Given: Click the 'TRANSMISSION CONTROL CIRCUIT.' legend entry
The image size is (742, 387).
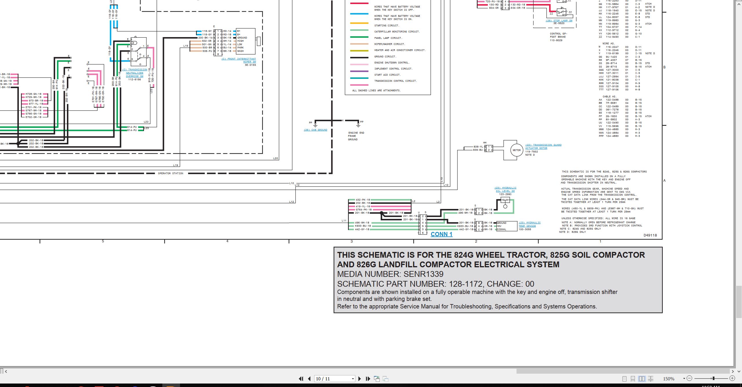Looking at the screenshot, I should pyautogui.click(x=396, y=81).
